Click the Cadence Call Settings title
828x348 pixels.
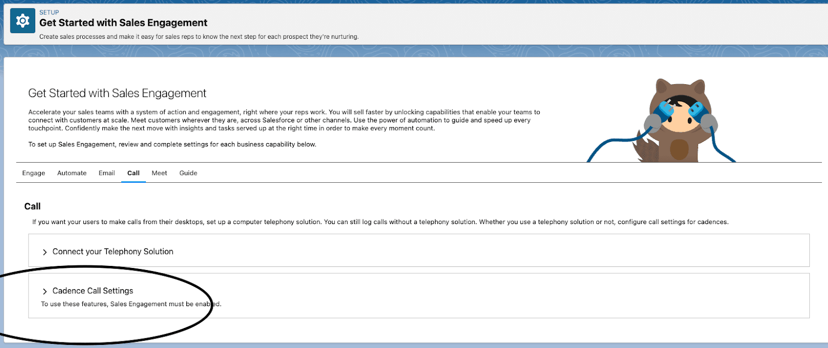coord(93,291)
